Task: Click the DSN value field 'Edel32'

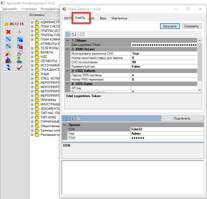Action: click(167, 129)
